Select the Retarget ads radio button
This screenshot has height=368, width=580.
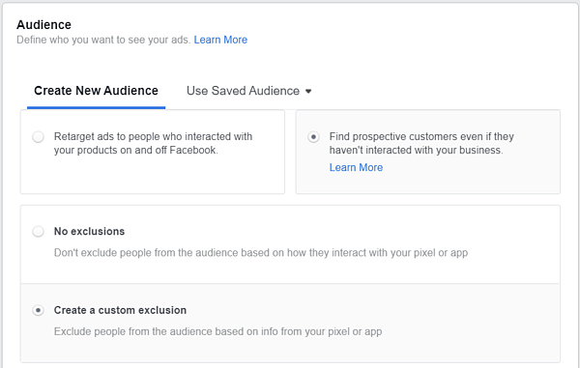38,137
